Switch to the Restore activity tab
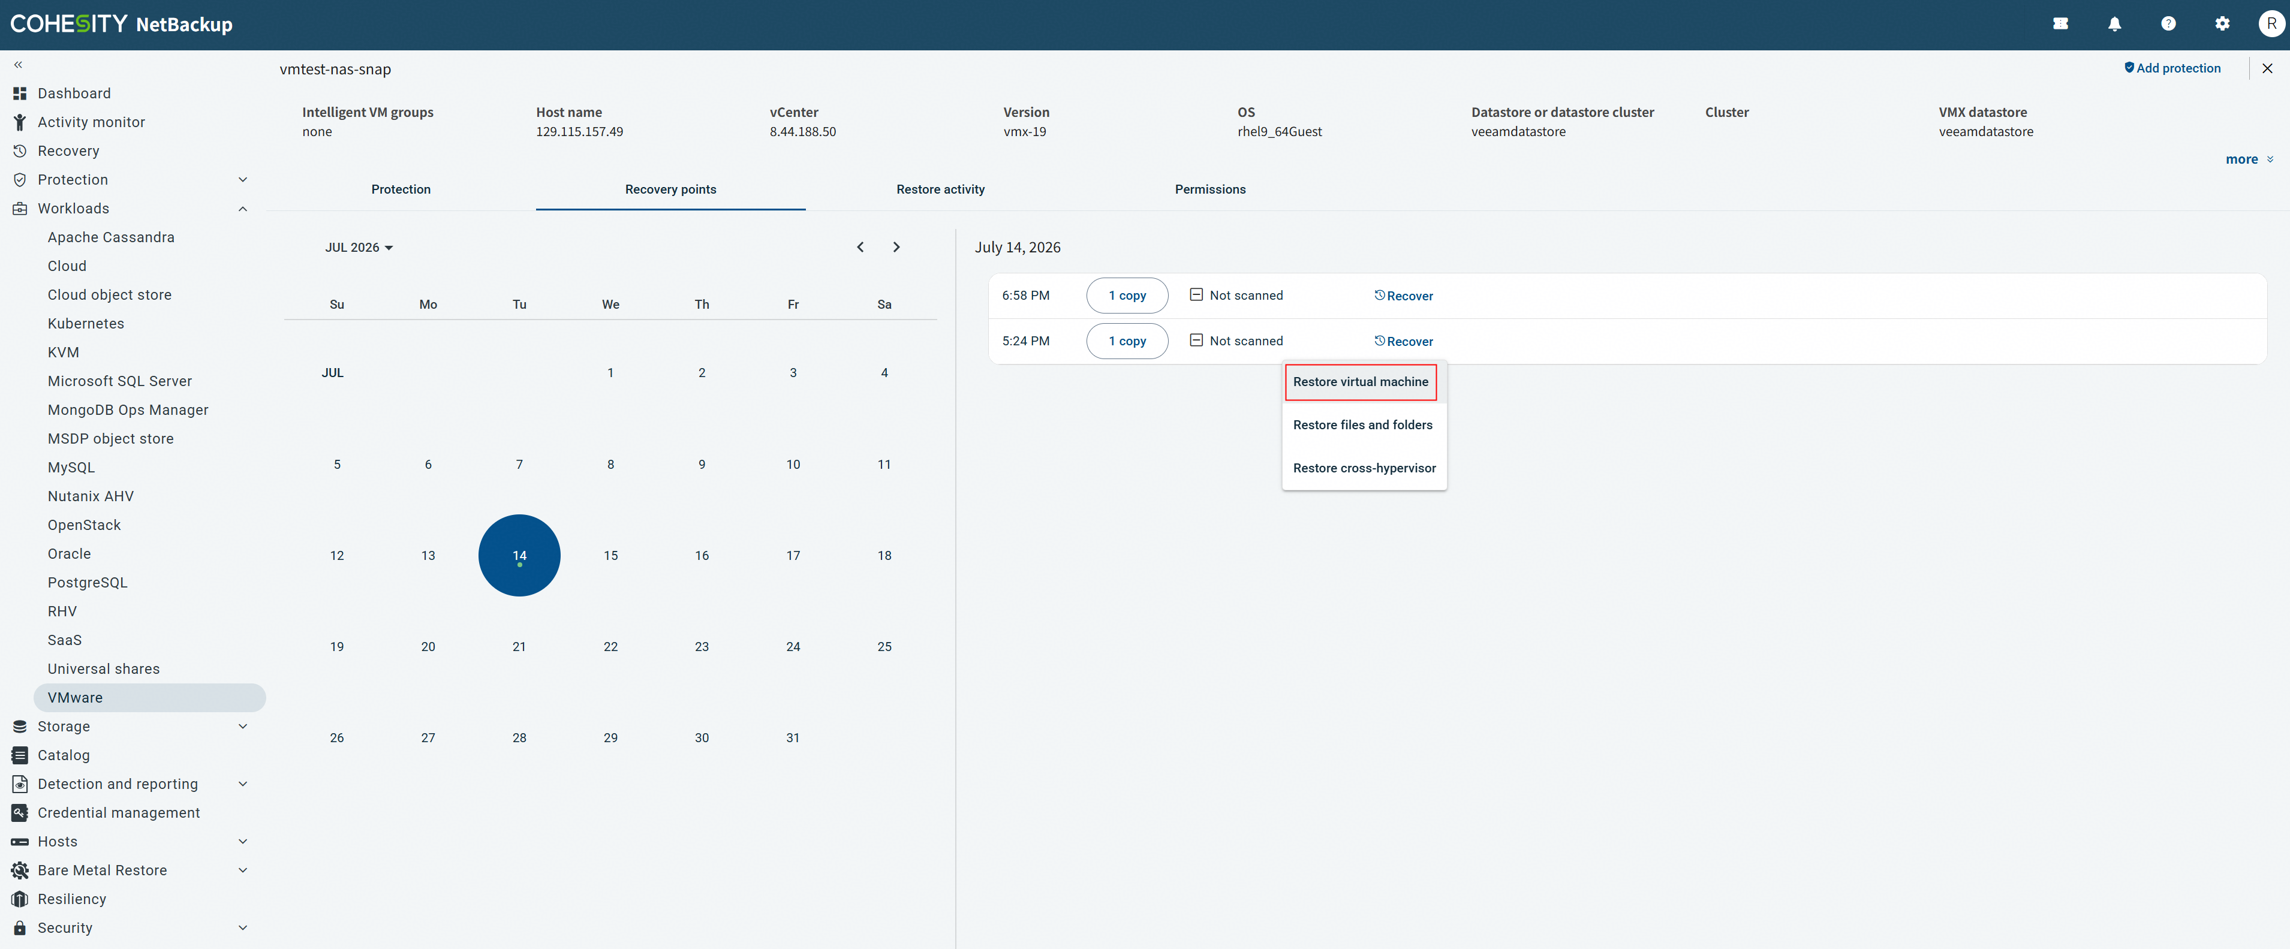 pos(941,189)
